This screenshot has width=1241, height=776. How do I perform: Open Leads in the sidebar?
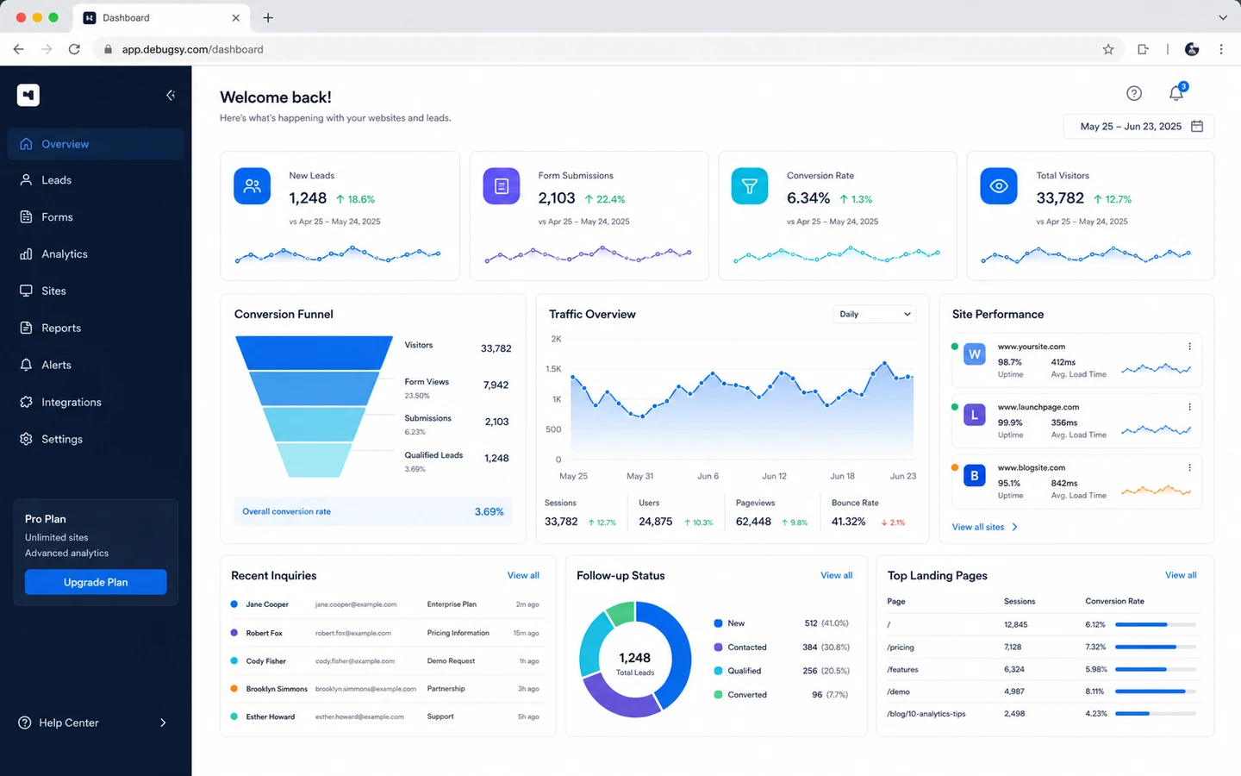96,180
